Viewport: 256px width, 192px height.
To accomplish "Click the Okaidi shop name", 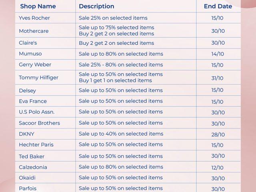I will [27, 178].
